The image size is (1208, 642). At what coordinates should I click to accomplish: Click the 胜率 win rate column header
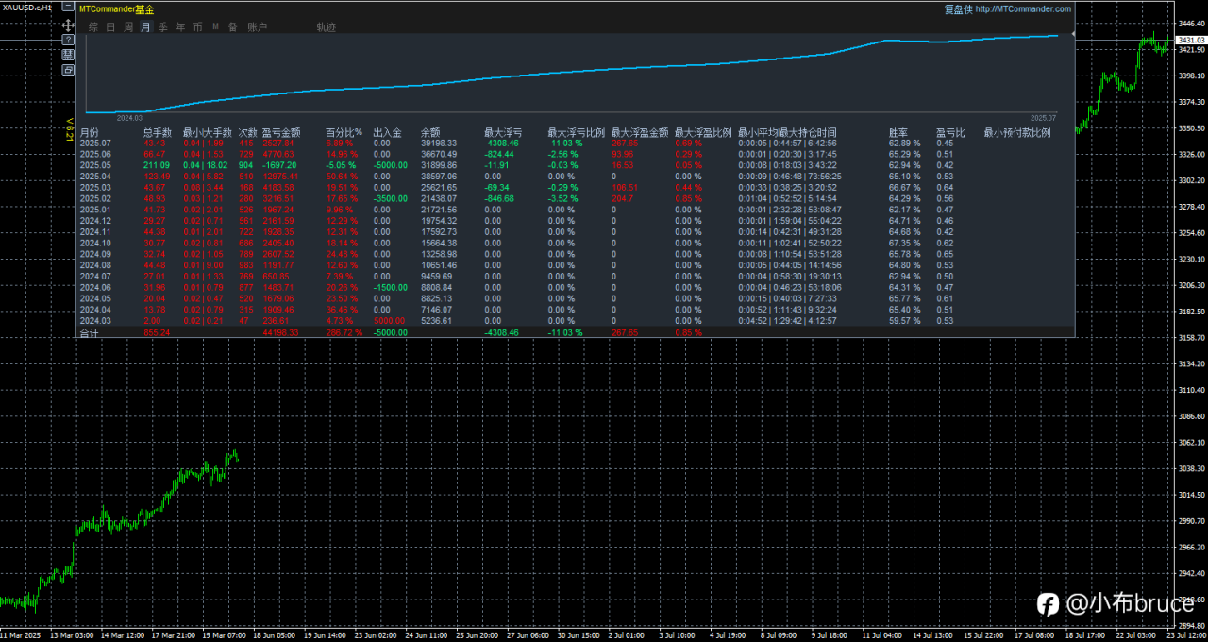[898, 133]
